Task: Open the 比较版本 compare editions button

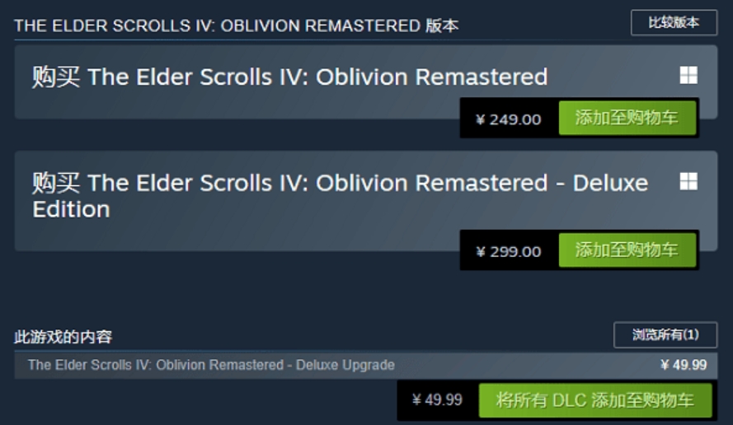Action: click(674, 22)
